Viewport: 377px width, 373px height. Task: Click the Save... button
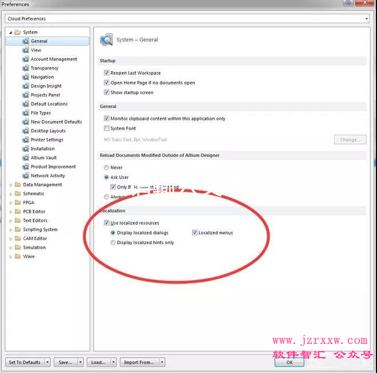tap(65, 362)
